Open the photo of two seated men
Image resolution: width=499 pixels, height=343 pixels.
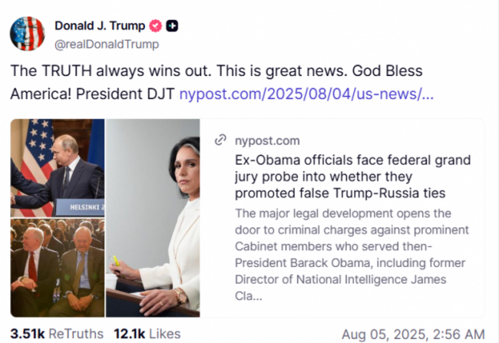(58, 268)
